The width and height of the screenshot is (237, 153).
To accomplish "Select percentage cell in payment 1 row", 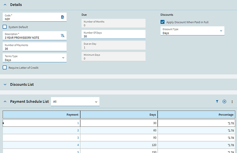I will (196, 123).
